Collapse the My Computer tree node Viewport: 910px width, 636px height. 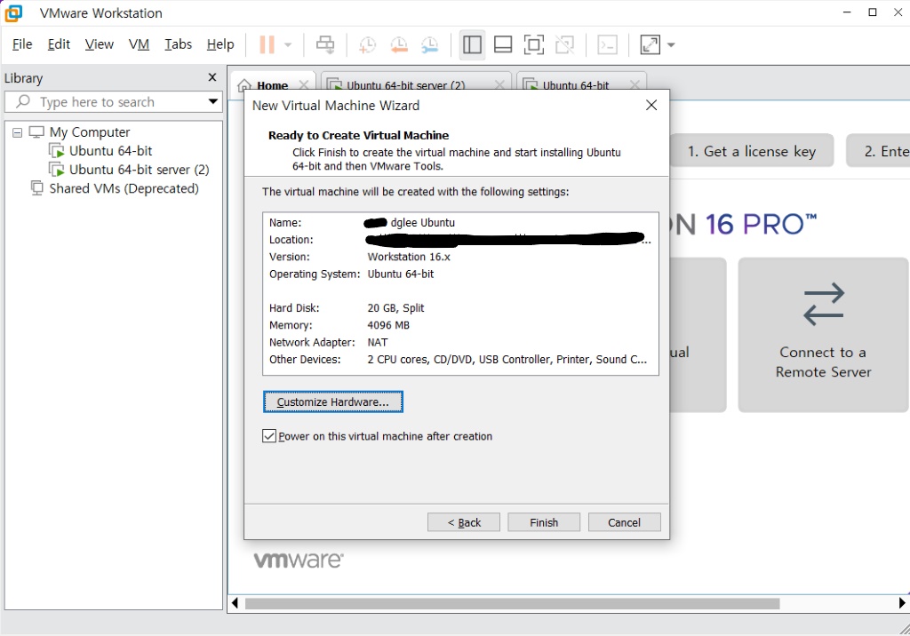(18, 133)
